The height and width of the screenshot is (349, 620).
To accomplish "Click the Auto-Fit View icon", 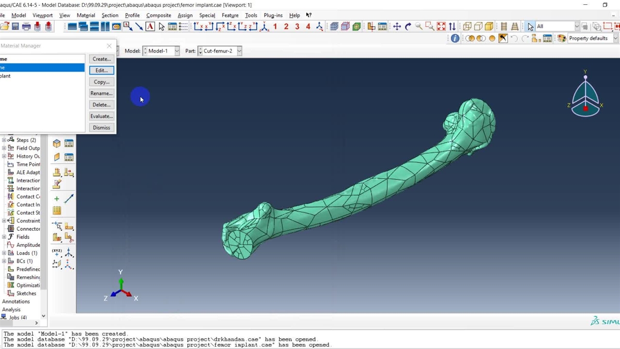I will point(441,27).
